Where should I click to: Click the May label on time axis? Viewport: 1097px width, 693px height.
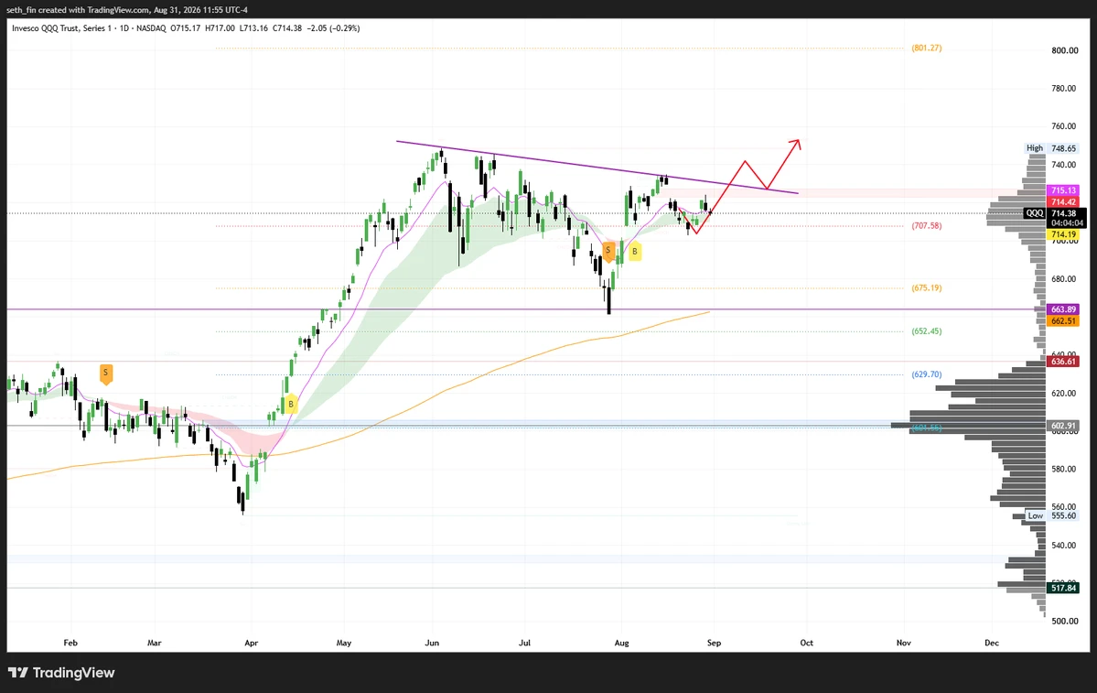pyautogui.click(x=343, y=643)
